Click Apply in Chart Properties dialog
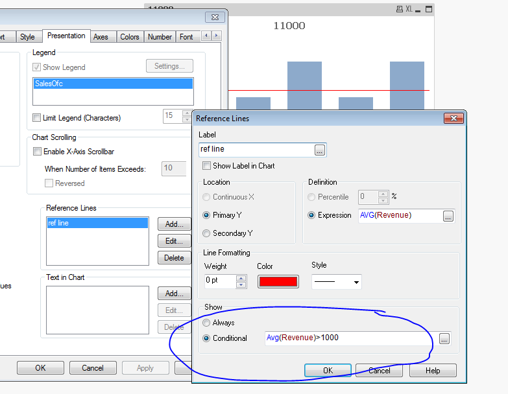Image resolution: width=508 pixels, height=394 pixels. (145, 368)
